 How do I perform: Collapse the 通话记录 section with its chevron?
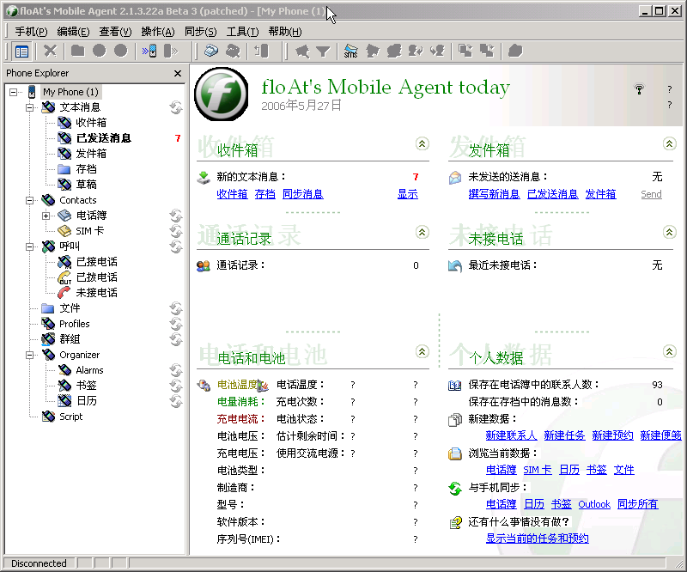[x=422, y=232]
